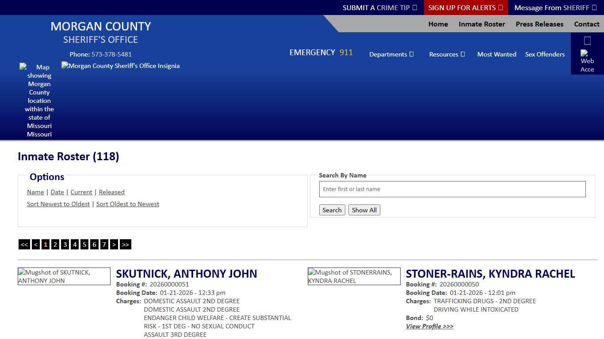604x339 pixels.
Task: Click the Morgan County Sheriff's Office insignia
Action: click(120, 66)
